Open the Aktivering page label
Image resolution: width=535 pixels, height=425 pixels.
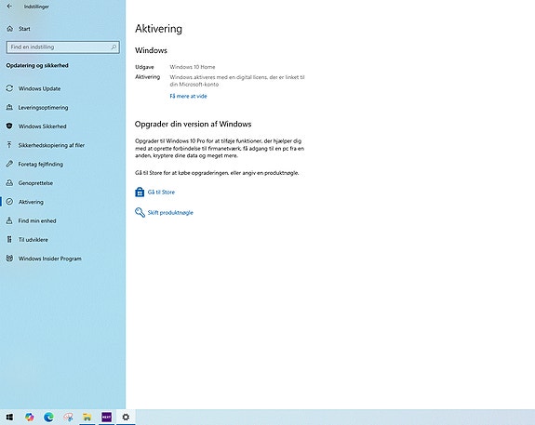(31, 202)
